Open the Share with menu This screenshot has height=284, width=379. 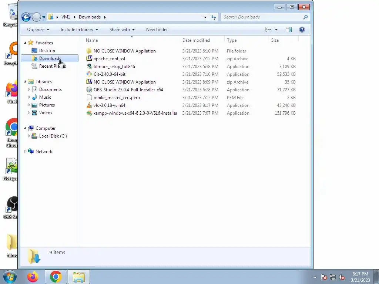122,30
